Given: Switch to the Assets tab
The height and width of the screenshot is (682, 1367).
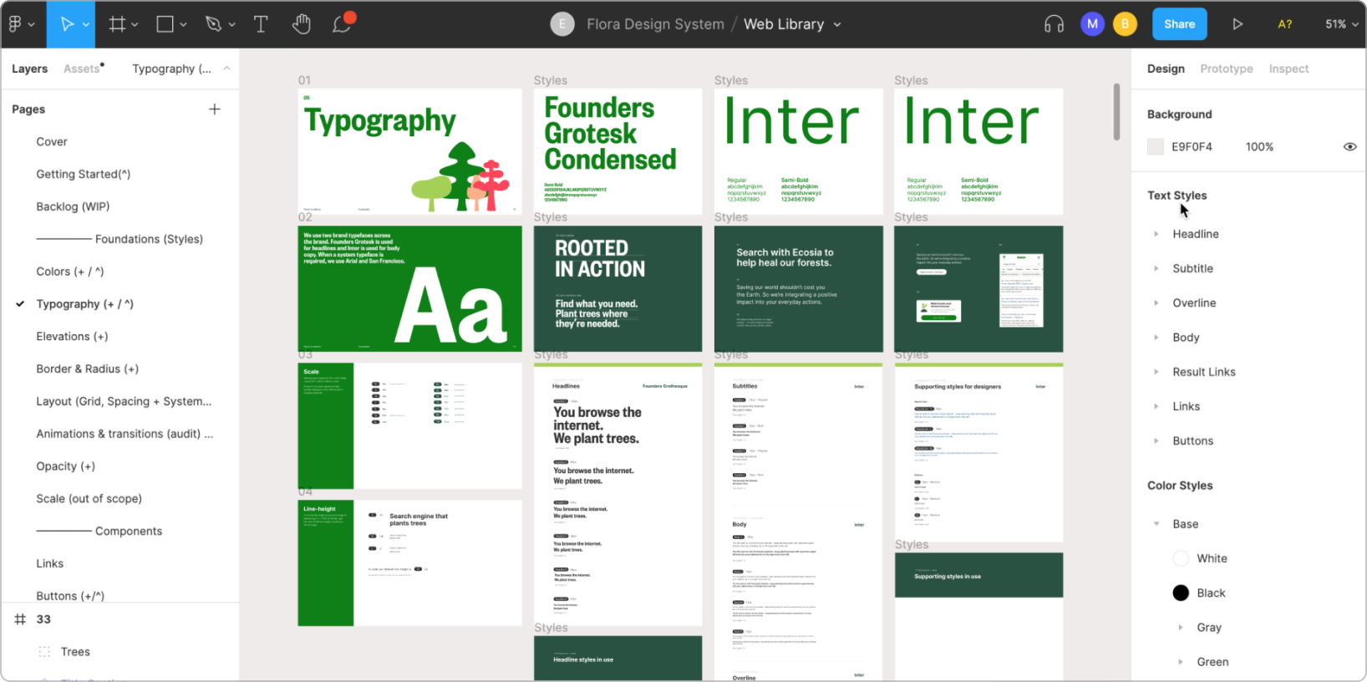Looking at the screenshot, I should (x=82, y=69).
